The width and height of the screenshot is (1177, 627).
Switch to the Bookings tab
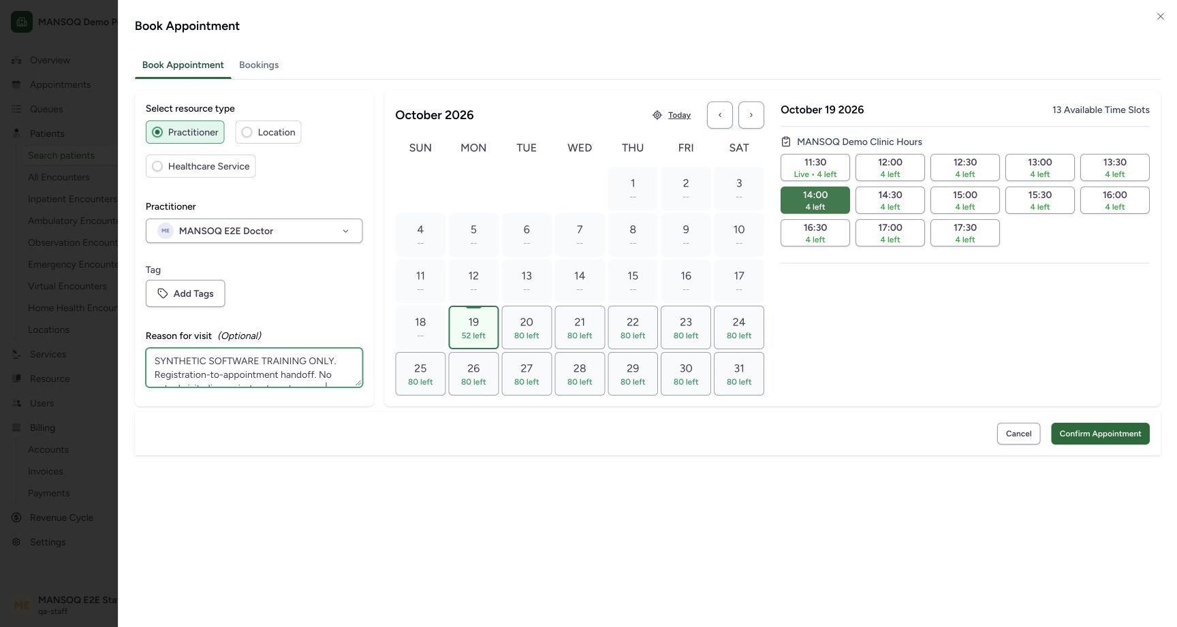tap(259, 65)
